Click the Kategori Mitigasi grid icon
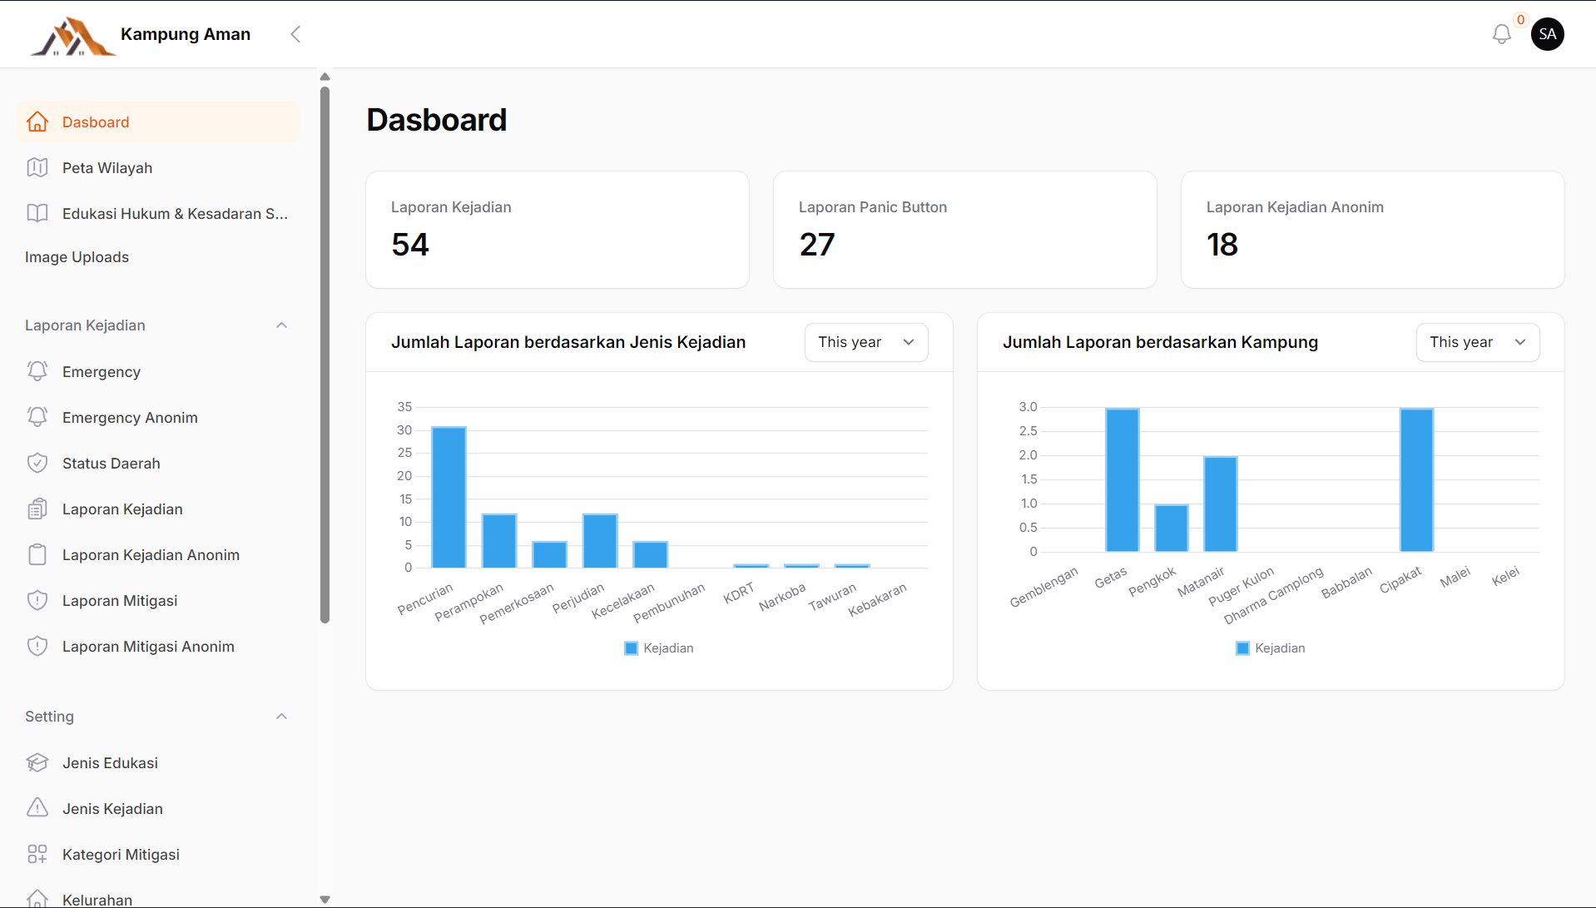The width and height of the screenshot is (1596, 908). (x=37, y=854)
